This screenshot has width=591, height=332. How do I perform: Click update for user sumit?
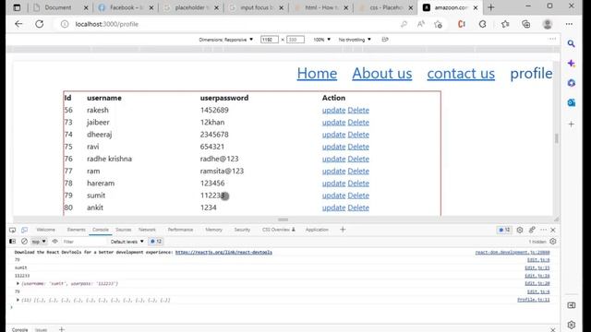(x=333, y=196)
